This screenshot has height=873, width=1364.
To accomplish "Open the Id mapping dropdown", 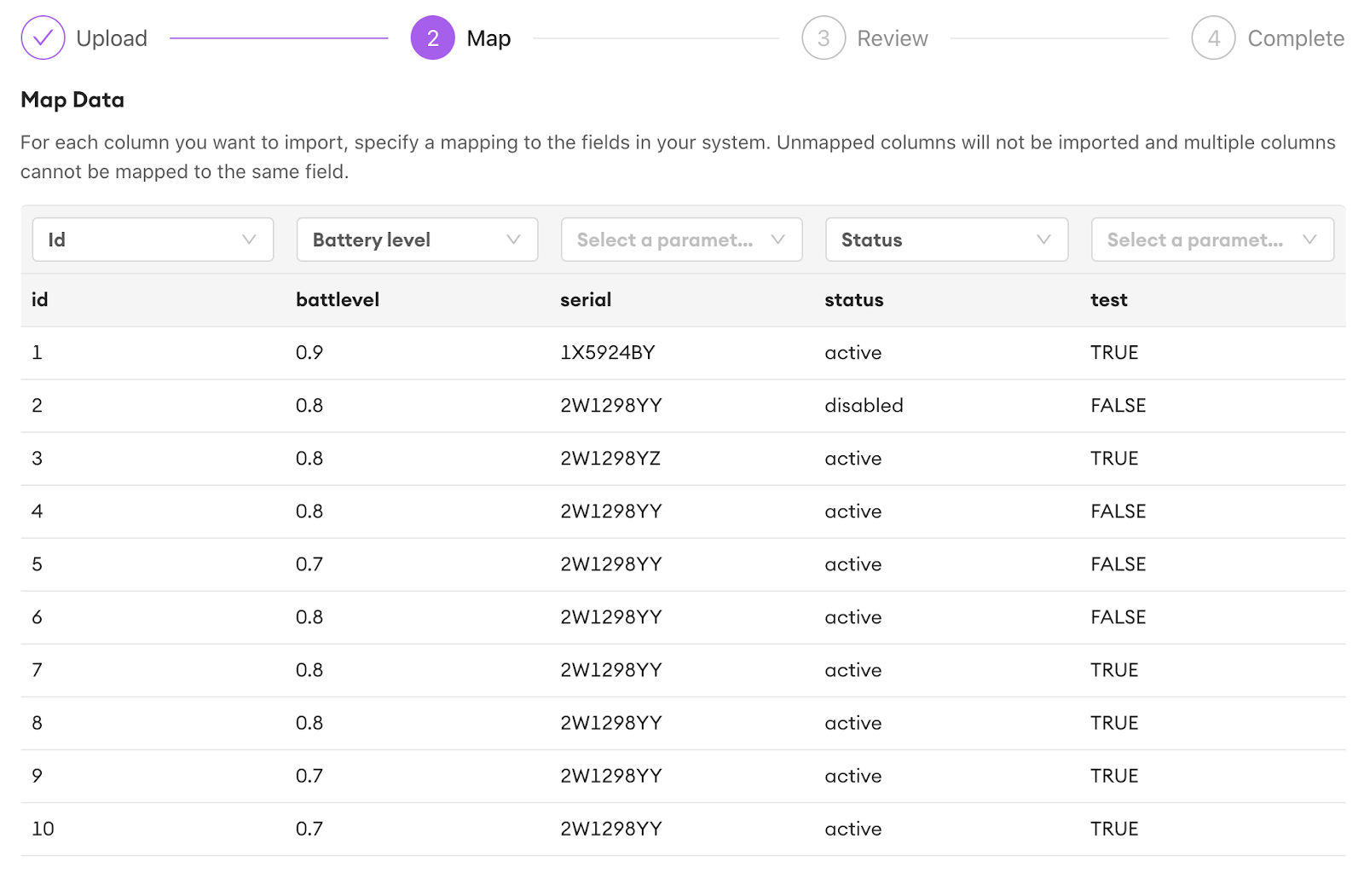I will (153, 240).
